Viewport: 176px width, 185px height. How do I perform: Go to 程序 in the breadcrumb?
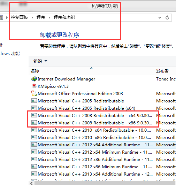[x=41, y=17]
